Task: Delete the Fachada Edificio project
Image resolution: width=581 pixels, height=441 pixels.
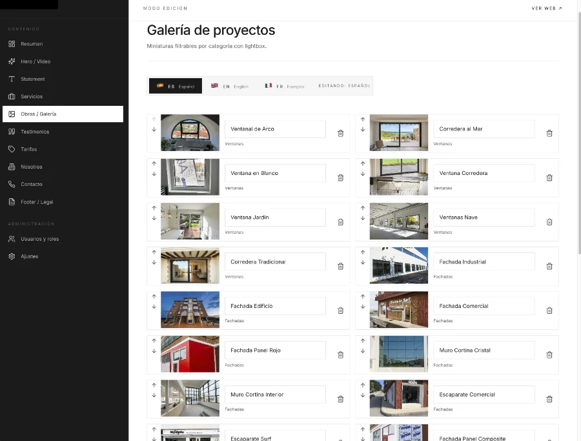Action: coord(340,311)
